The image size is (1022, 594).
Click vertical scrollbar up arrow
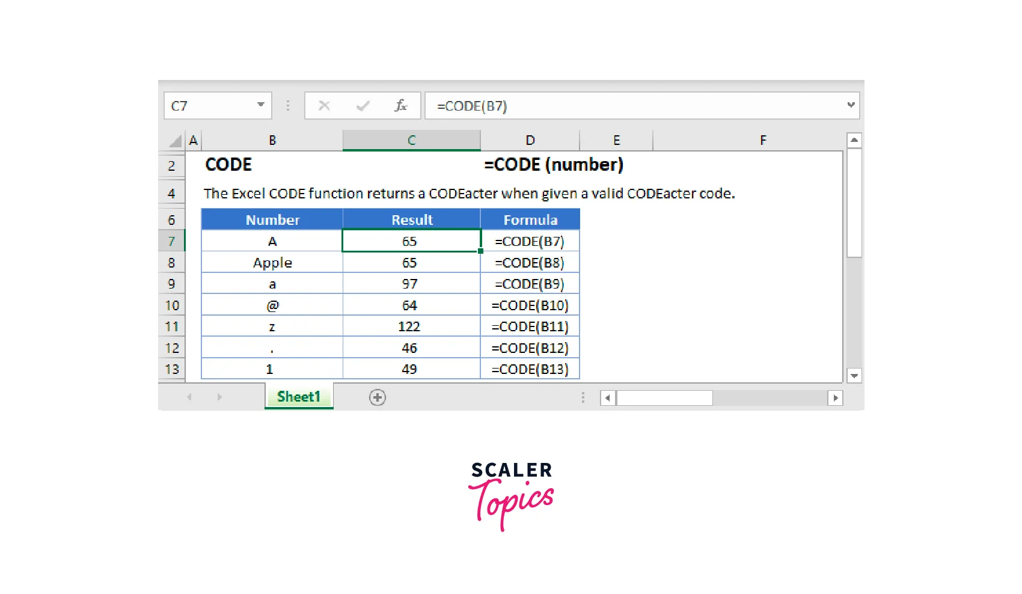point(854,140)
